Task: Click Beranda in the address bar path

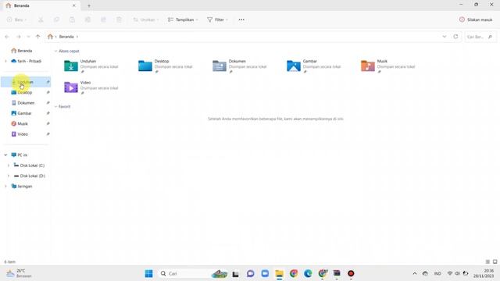Action: pyautogui.click(x=66, y=37)
